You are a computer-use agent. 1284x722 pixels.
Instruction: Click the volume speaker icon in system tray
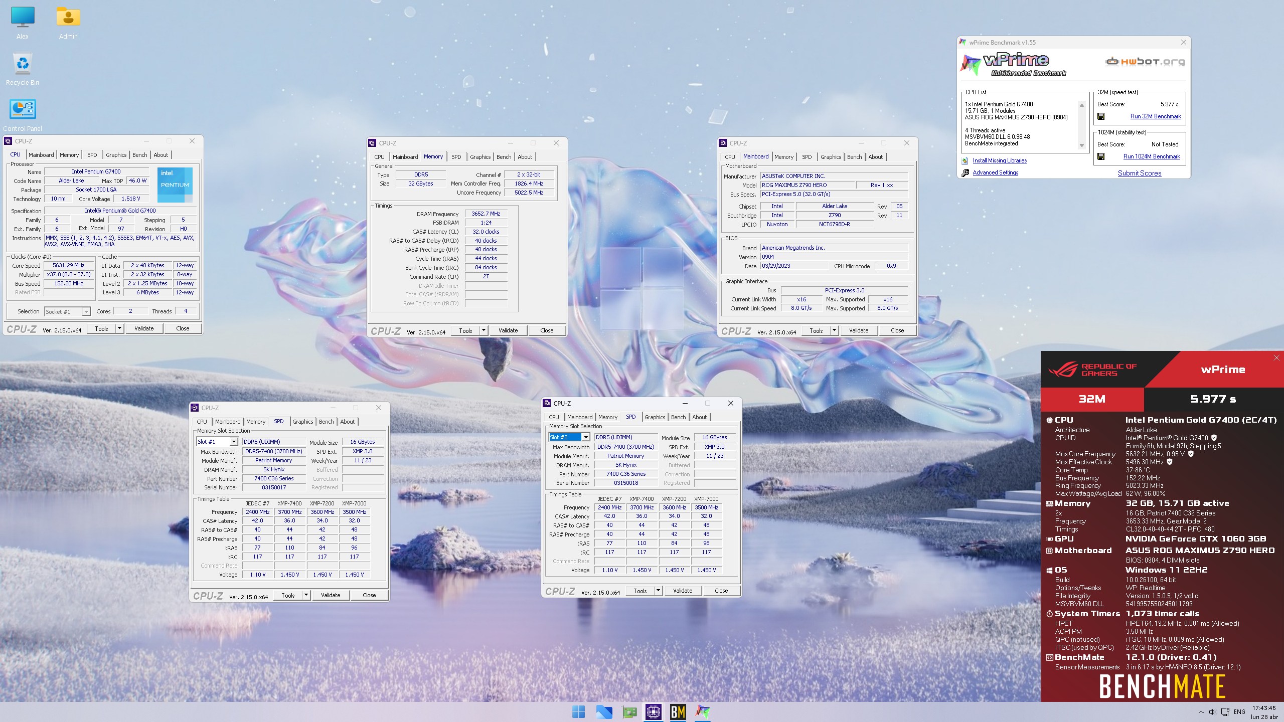(x=1212, y=712)
